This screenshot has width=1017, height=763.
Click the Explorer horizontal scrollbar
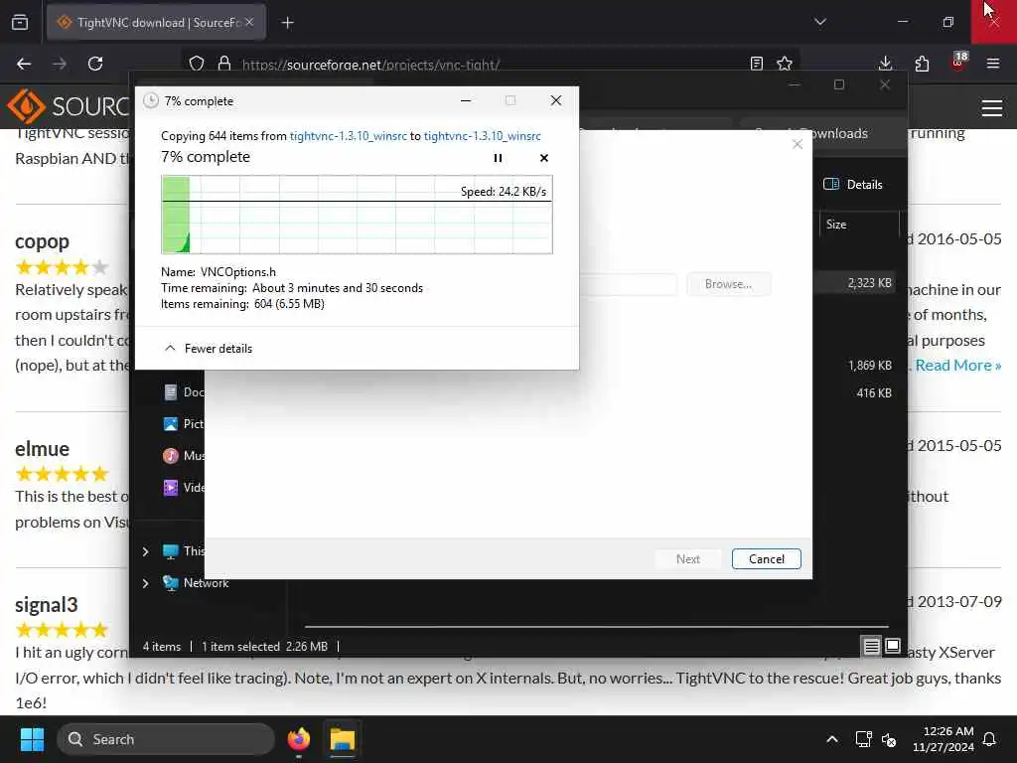click(x=596, y=627)
